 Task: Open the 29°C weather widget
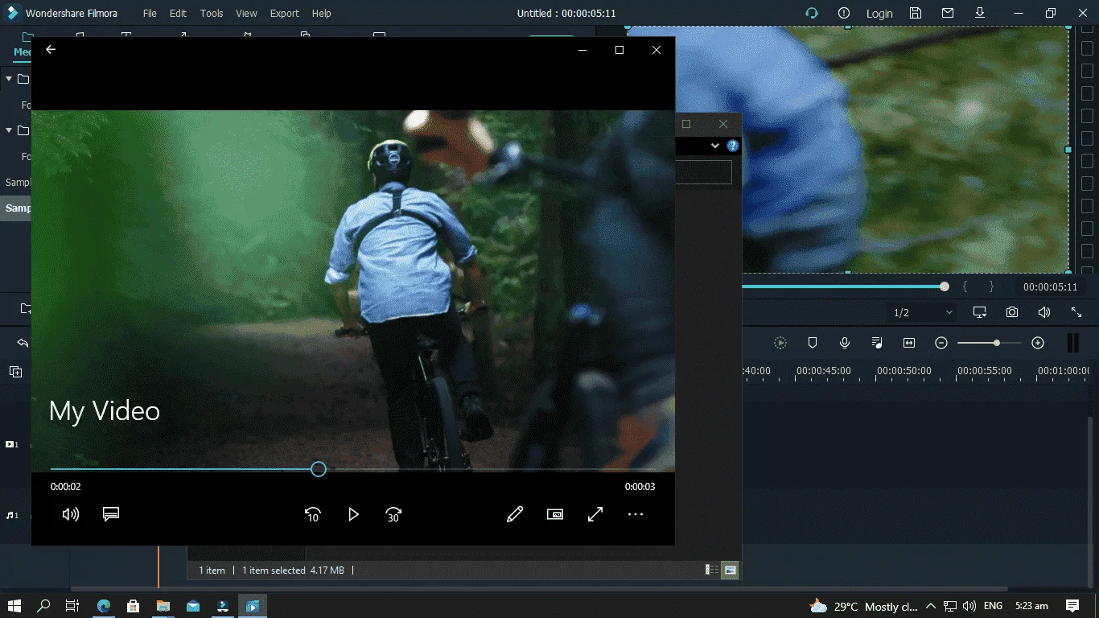coord(863,606)
